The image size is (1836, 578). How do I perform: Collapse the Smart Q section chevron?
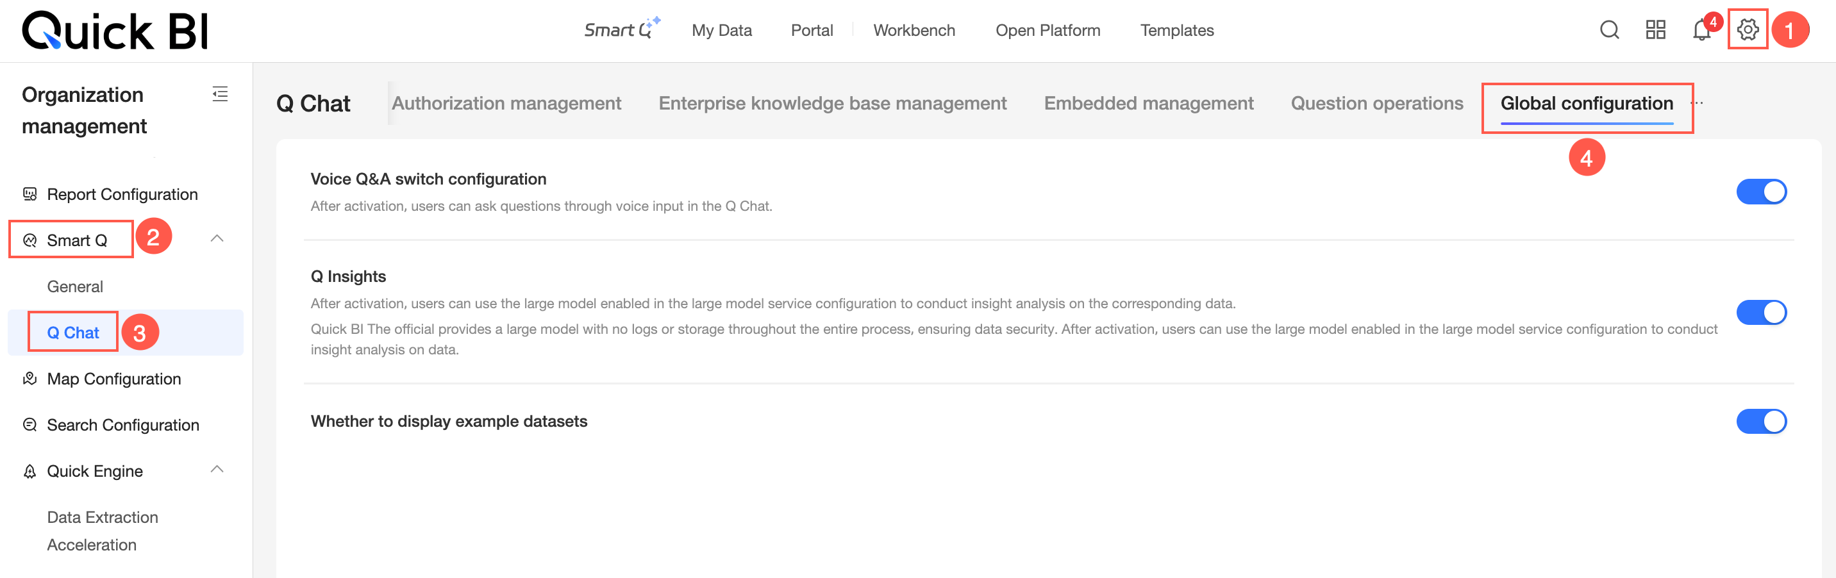coord(217,239)
